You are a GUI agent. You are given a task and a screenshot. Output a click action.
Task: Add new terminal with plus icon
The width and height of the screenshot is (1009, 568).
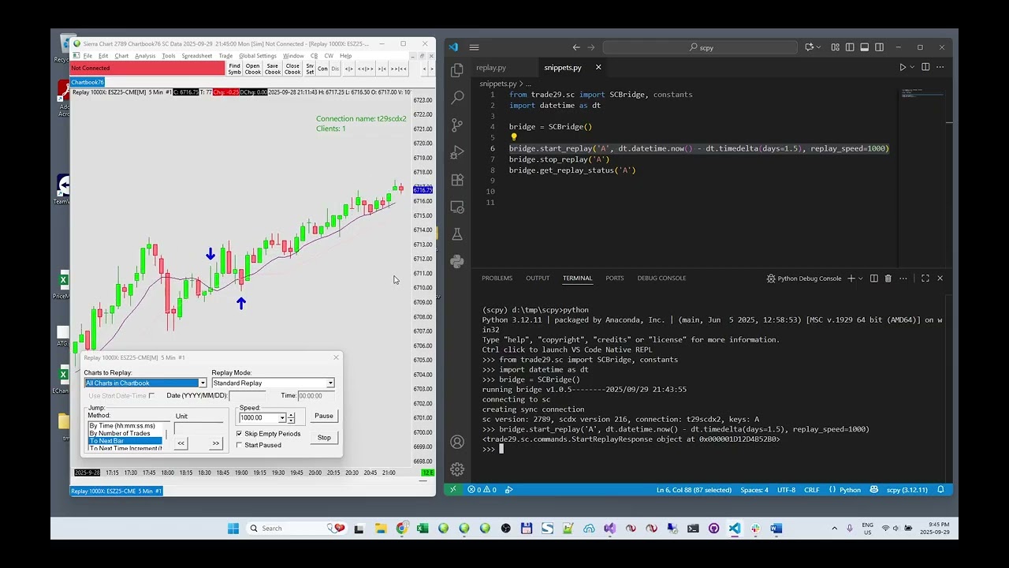pyautogui.click(x=851, y=278)
